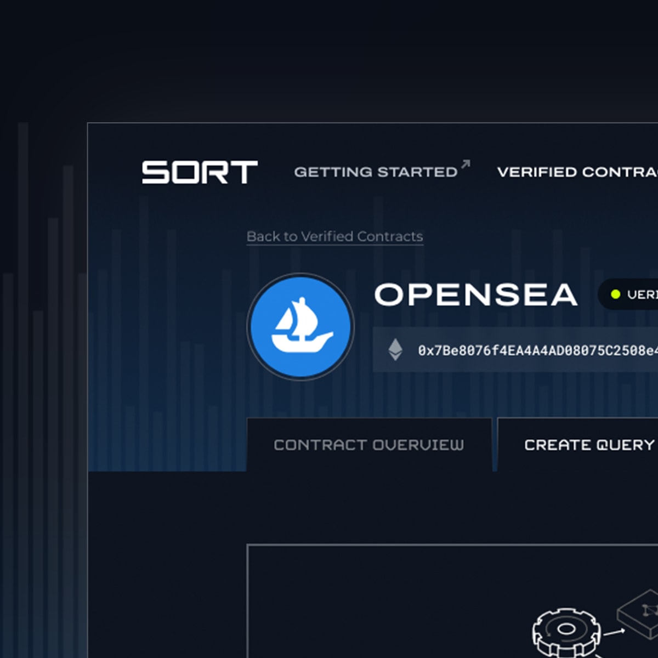Open the Getting Started page
The image size is (658, 658).
(x=376, y=172)
